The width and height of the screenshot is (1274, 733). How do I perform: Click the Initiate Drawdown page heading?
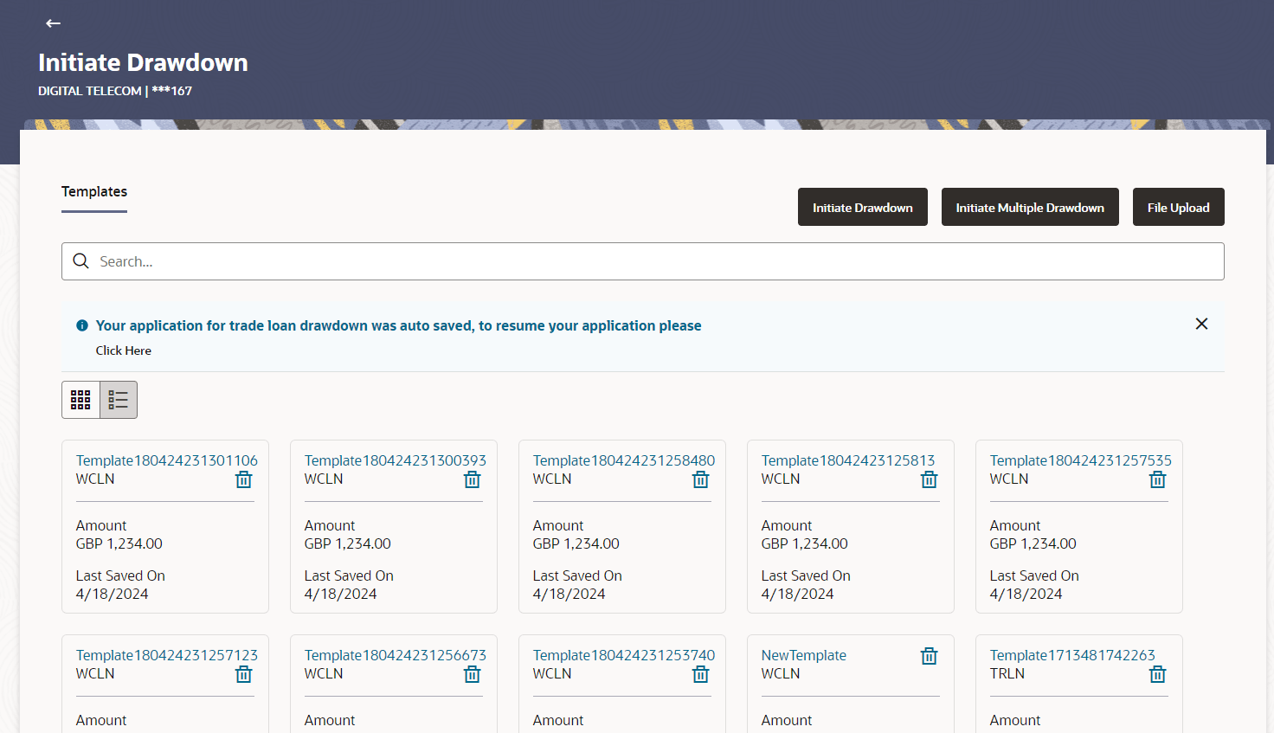tap(143, 62)
